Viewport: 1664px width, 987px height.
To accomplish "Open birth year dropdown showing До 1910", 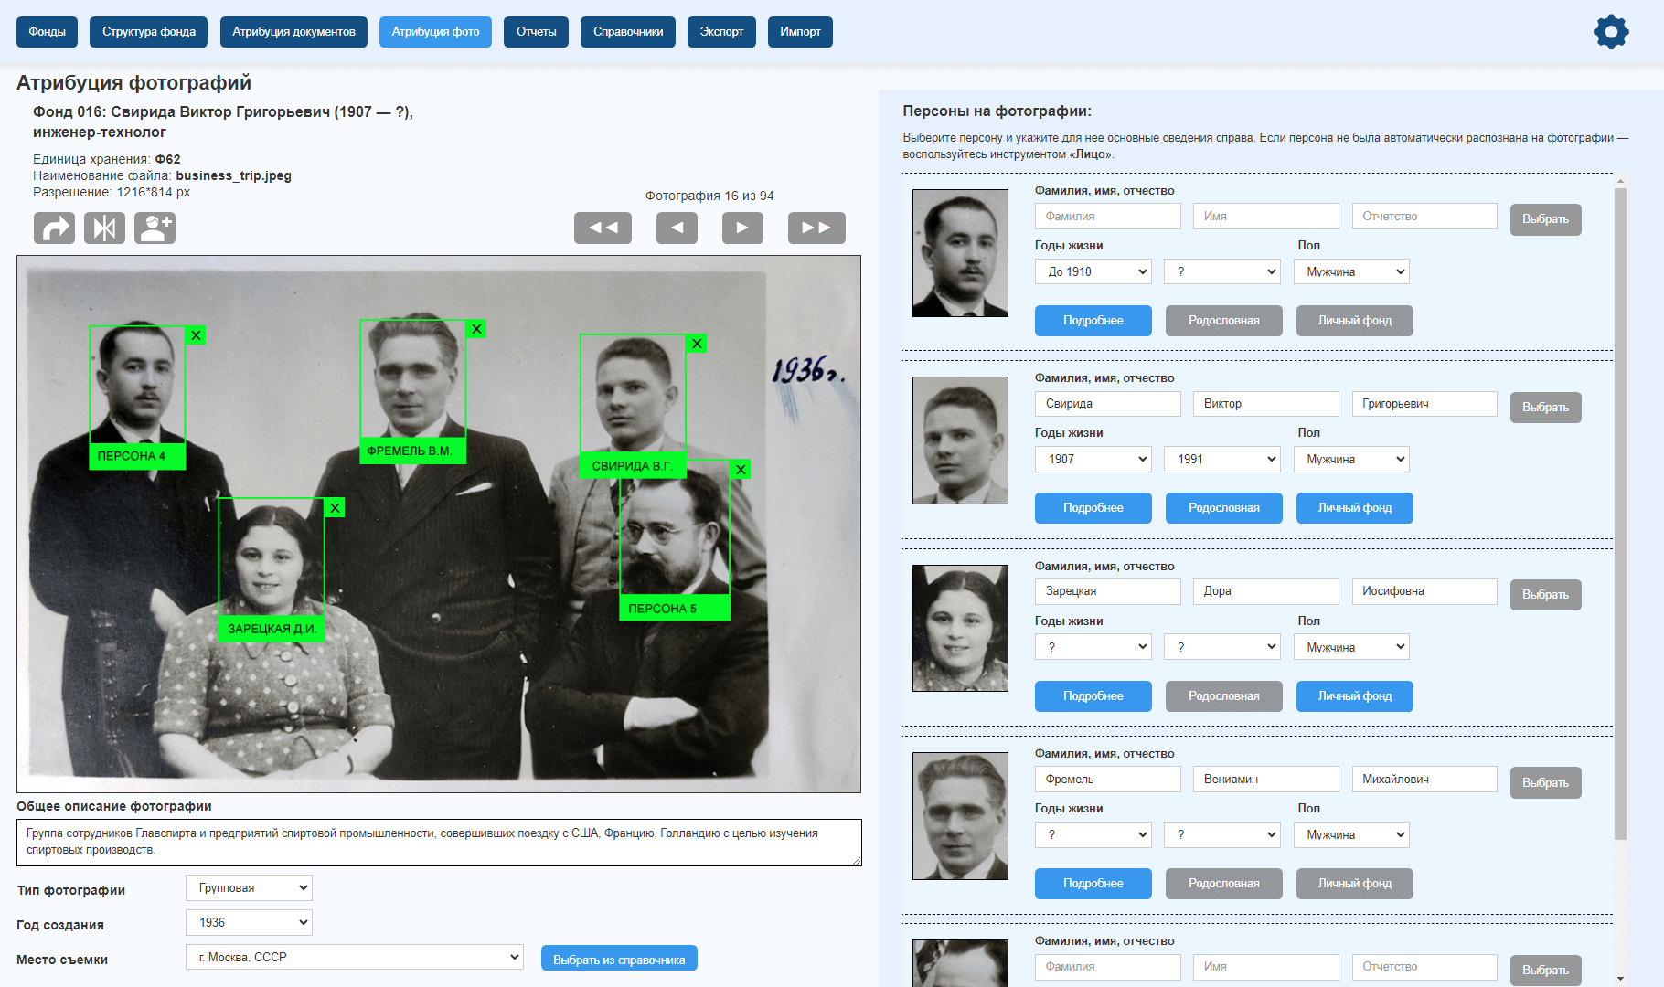I will 1093,271.
